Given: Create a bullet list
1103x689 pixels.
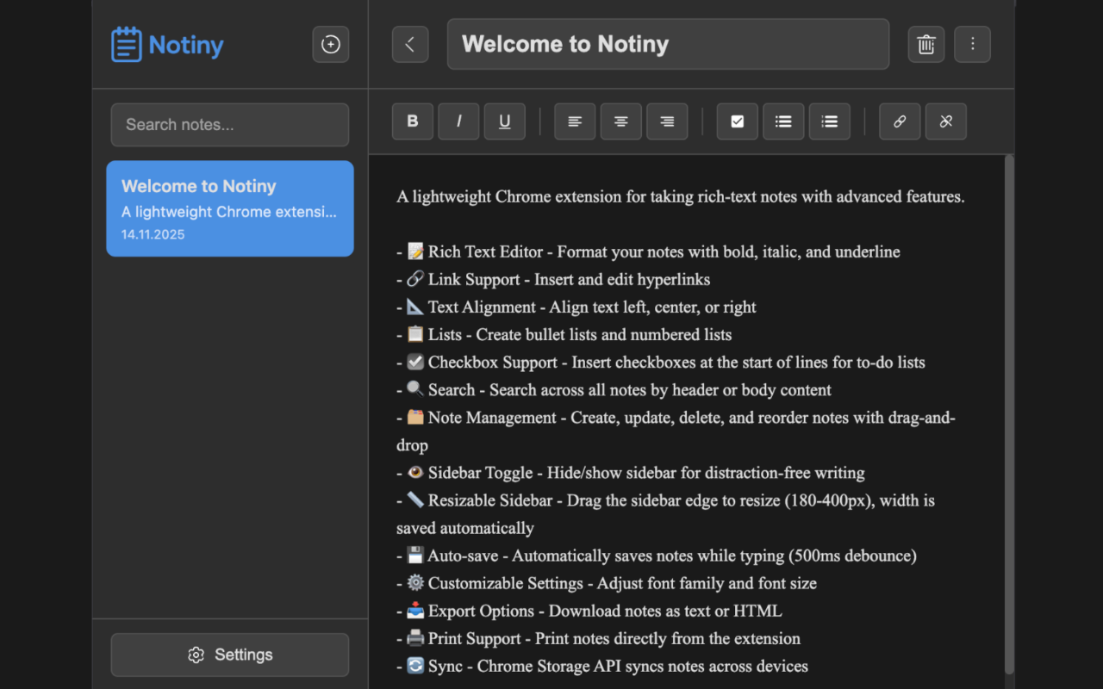Looking at the screenshot, I should click(x=783, y=121).
